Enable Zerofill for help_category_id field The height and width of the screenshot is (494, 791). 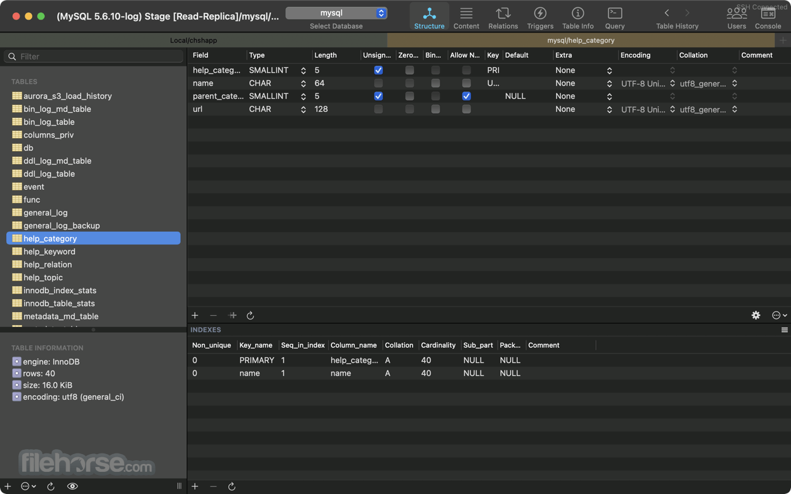pos(410,70)
